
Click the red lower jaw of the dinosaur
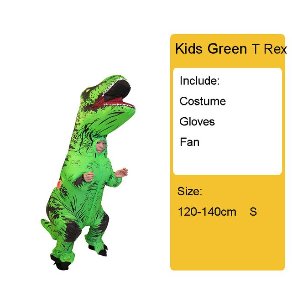click(112, 104)
